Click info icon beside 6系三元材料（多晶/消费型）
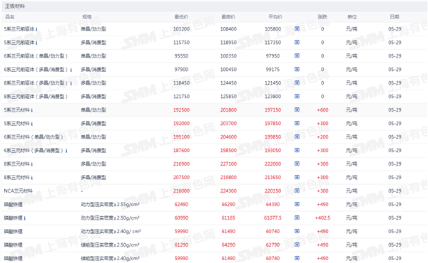 (x=66, y=151)
